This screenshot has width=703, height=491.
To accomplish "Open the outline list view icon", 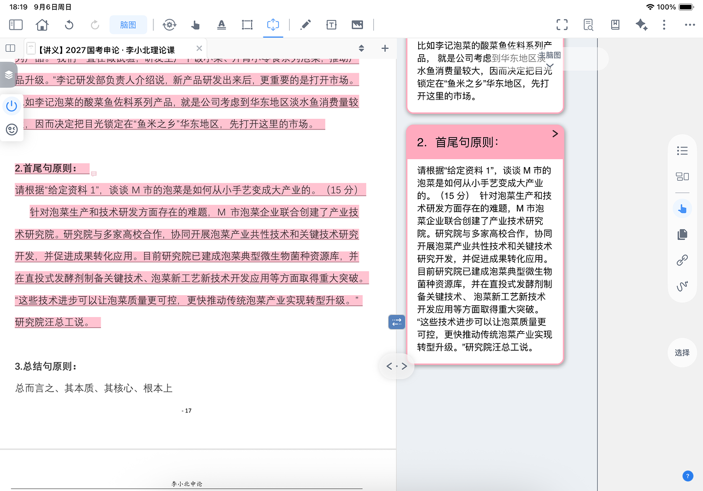I will point(682,151).
